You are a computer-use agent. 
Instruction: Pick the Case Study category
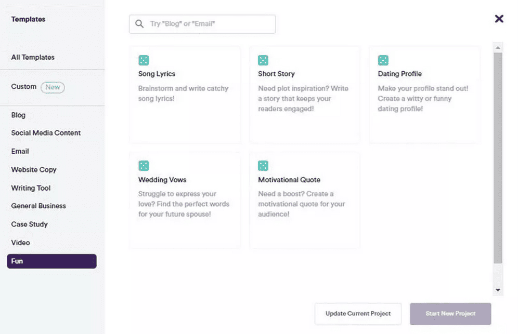pyautogui.click(x=30, y=224)
